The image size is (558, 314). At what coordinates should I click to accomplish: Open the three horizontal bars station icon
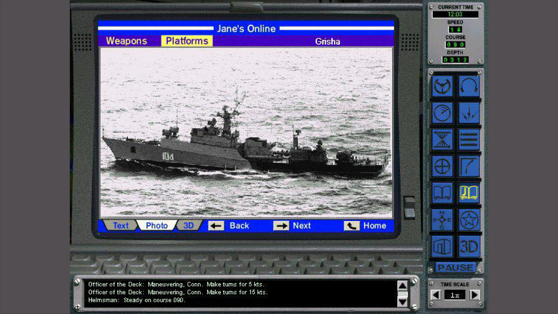point(469,140)
